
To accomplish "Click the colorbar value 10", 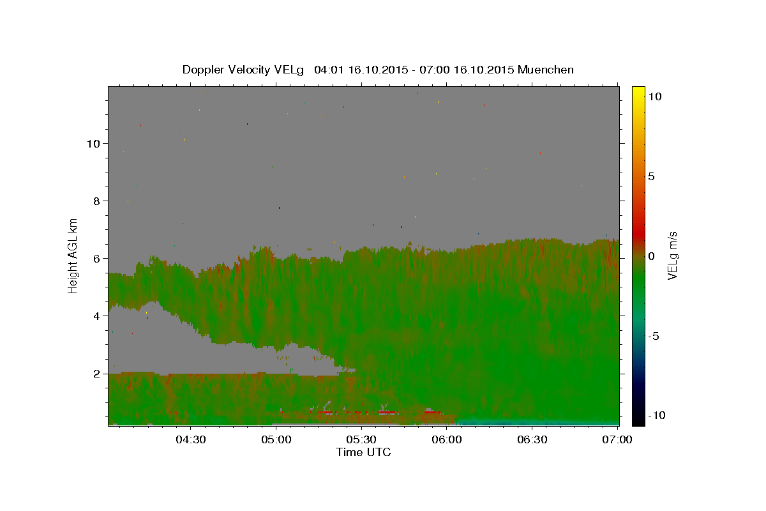I will [x=654, y=96].
